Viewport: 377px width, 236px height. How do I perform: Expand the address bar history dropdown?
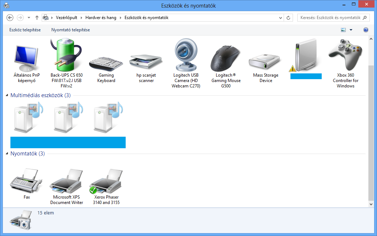pyautogui.click(x=280, y=18)
